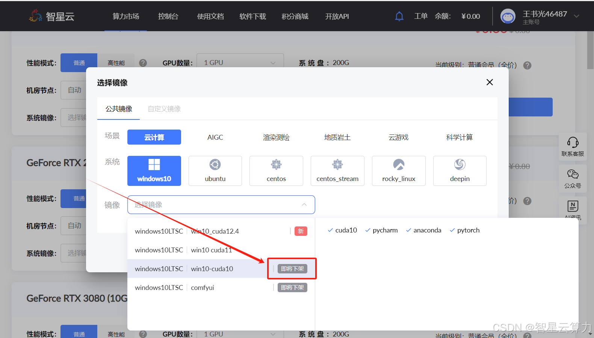
Task: Open 使用文档 in top navigation
Action: point(210,16)
